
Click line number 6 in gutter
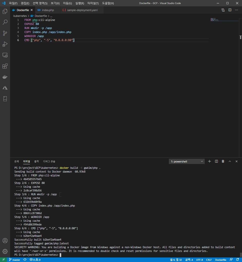pos(18,40)
